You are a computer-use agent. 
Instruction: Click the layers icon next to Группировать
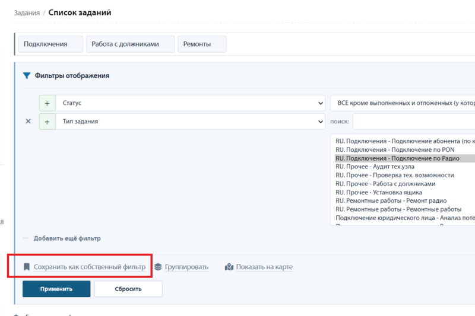point(158,267)
